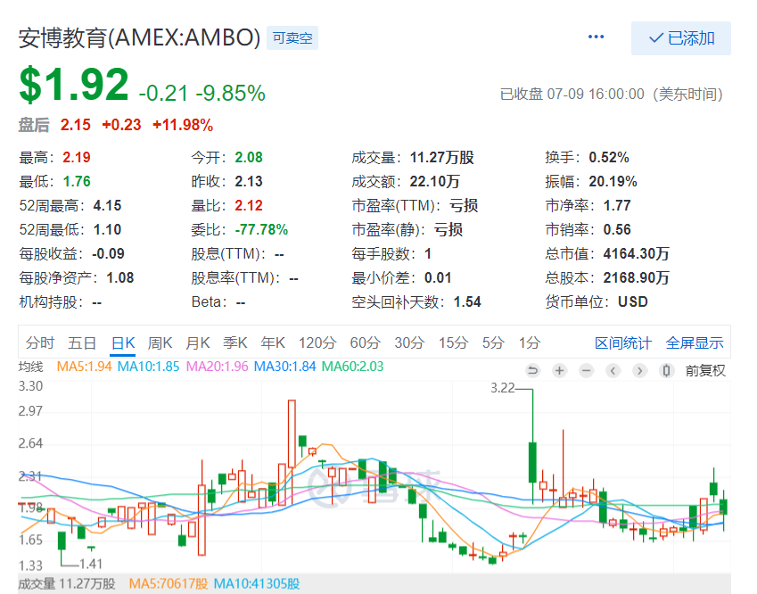Open the three-dot more options menu
This screenshot has width=757, height=594.
pyautogui.click(x=596, y=37)
